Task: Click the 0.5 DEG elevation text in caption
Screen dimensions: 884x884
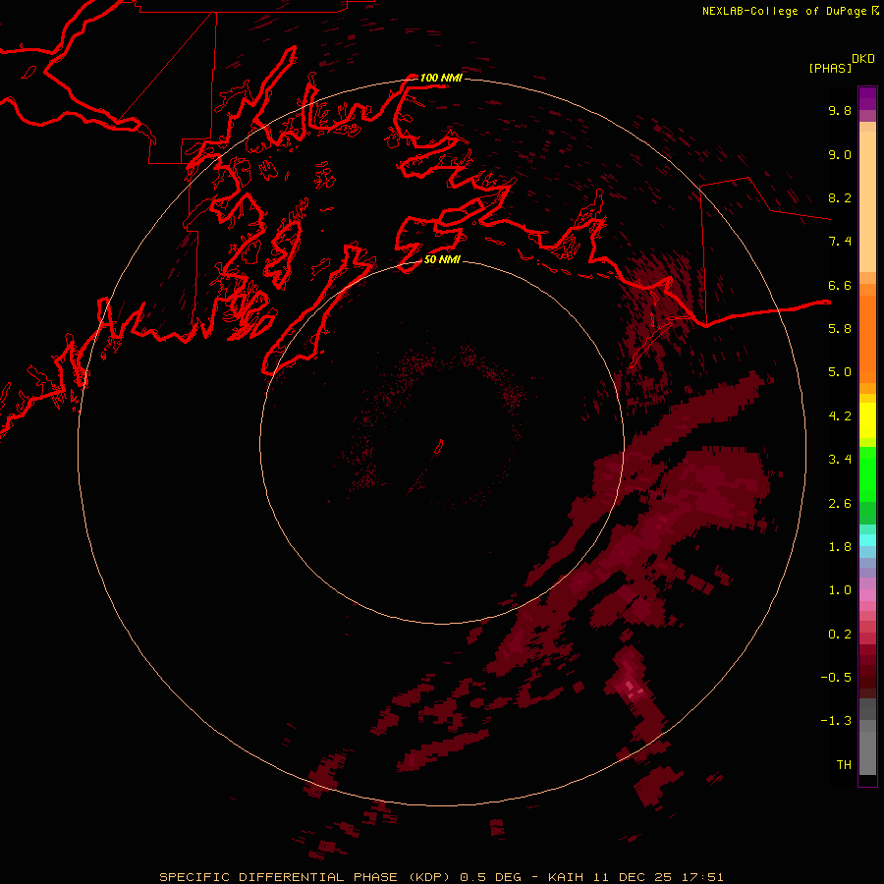Action: [492, 877]
